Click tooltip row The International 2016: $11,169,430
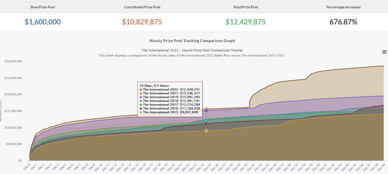388x174 pixels. (x=170, y=108)
